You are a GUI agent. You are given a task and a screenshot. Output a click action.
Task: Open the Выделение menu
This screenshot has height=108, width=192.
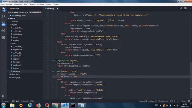pos(18,4)
